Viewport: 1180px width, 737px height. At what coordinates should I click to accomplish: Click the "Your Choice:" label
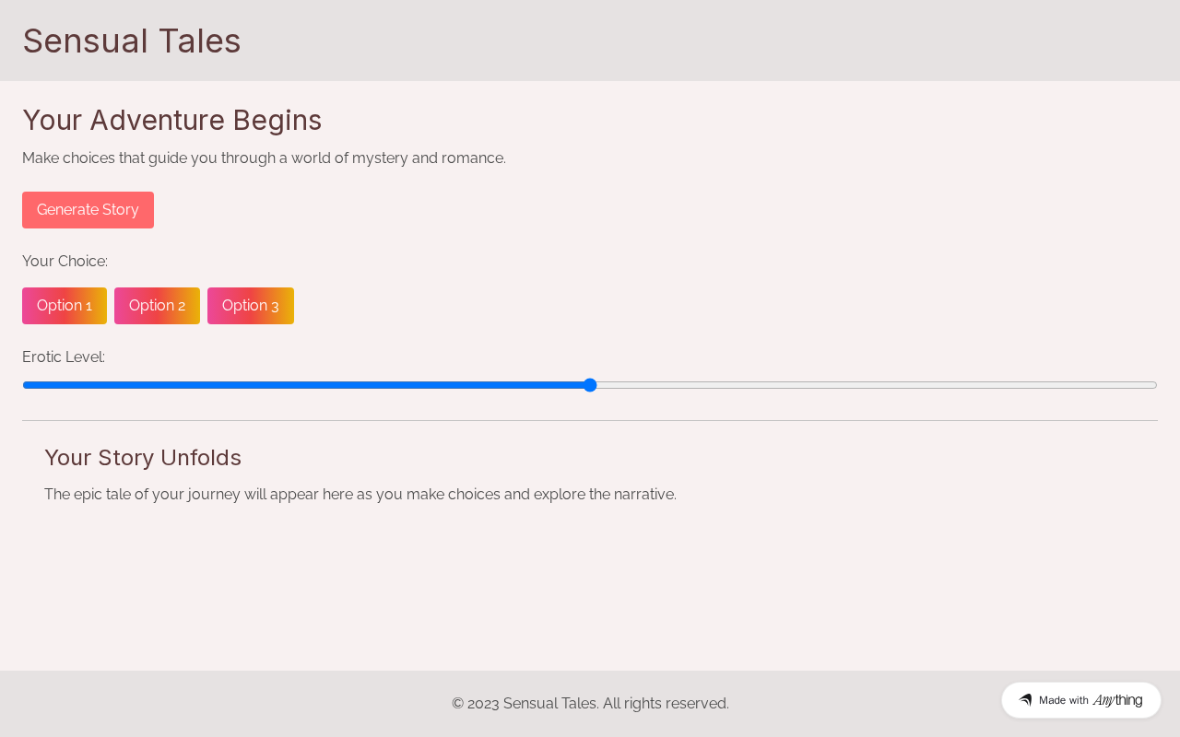pos(65,262)
